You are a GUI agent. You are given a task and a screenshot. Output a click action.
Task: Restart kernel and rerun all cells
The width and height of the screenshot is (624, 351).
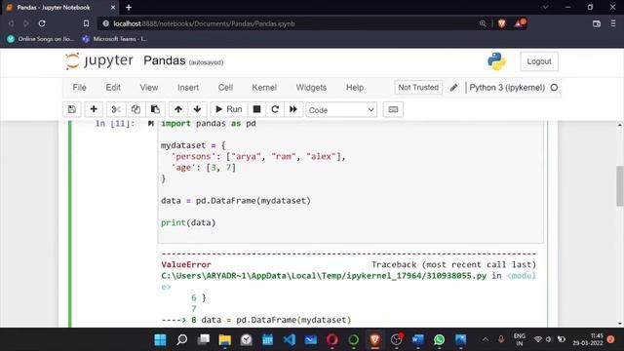(293, 109)
